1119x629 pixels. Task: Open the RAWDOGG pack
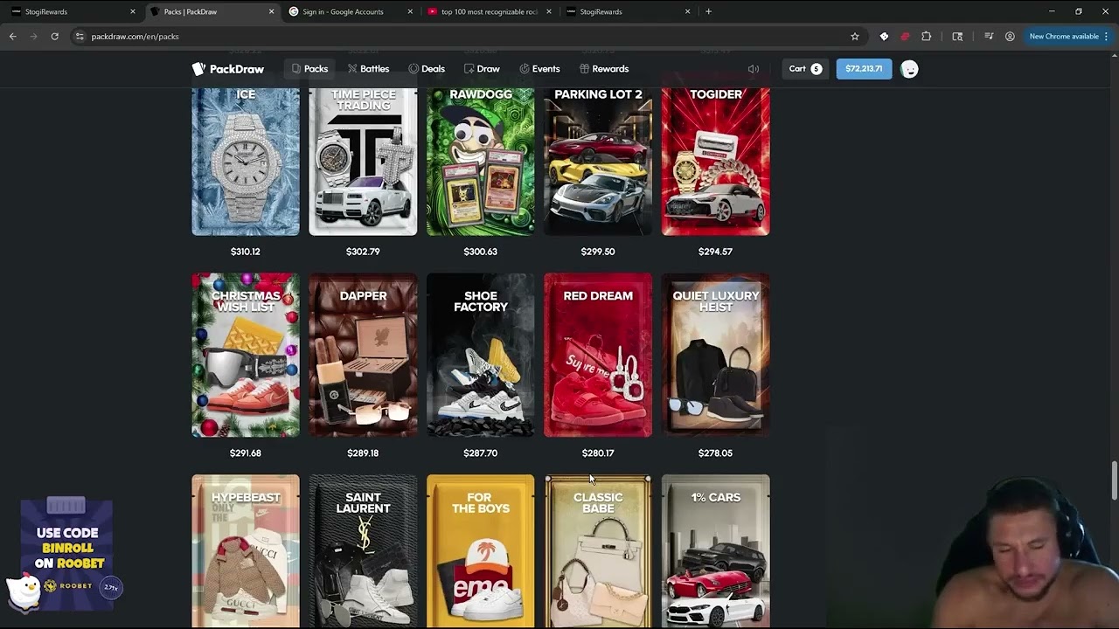(480, 162)
